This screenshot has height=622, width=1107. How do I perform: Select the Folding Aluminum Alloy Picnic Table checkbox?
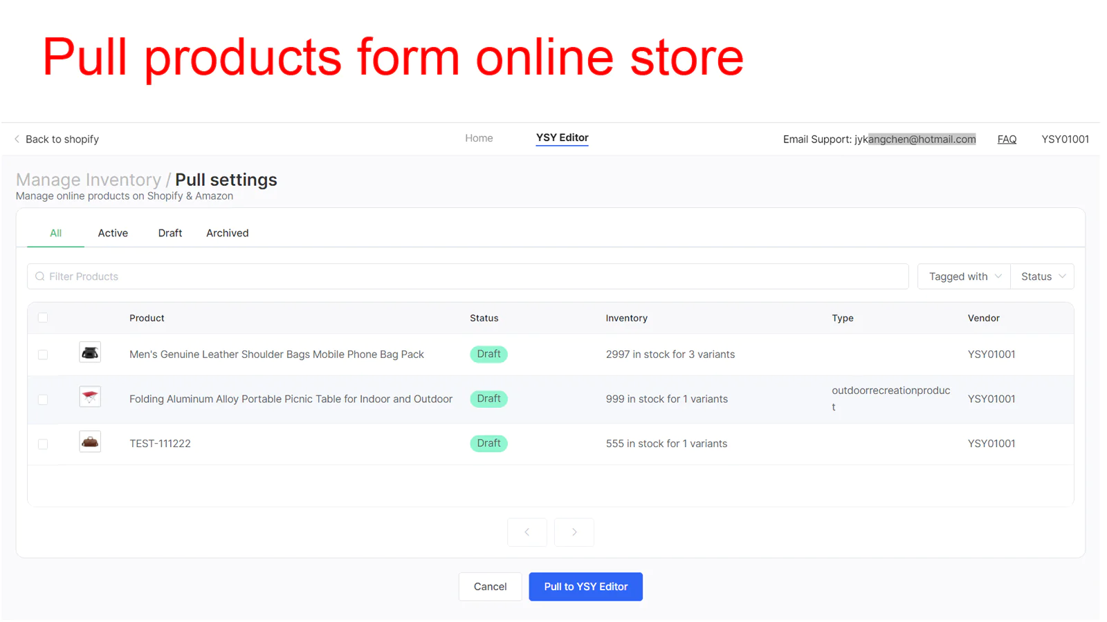43,399
